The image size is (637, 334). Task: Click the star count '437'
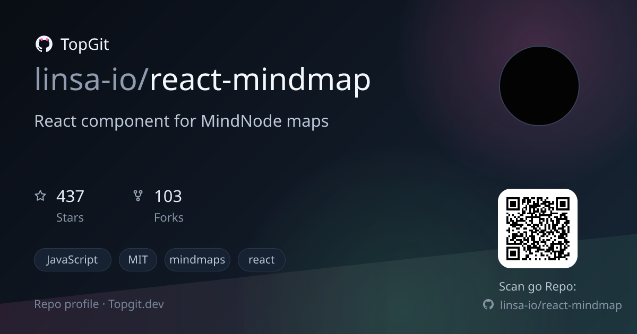coord(70,197)
